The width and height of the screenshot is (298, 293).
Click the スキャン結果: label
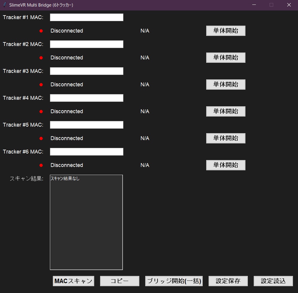[x=27, y=179]
